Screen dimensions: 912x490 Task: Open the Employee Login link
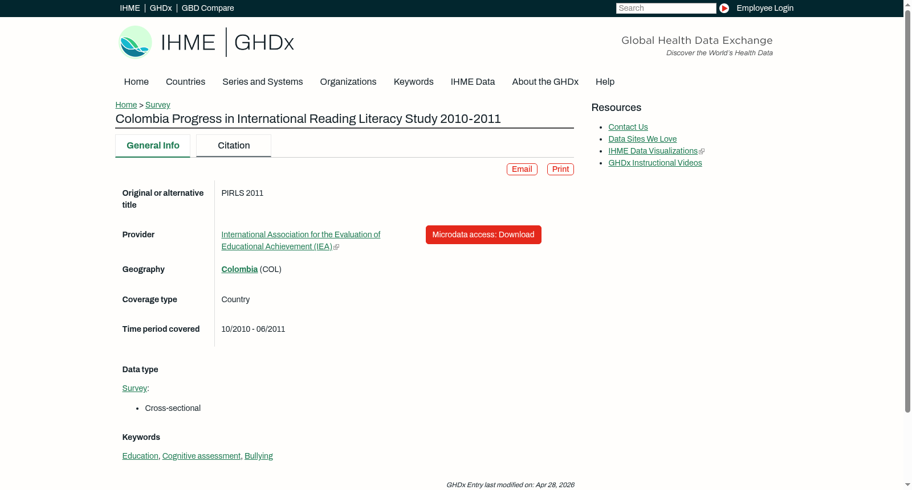point(765,8)
